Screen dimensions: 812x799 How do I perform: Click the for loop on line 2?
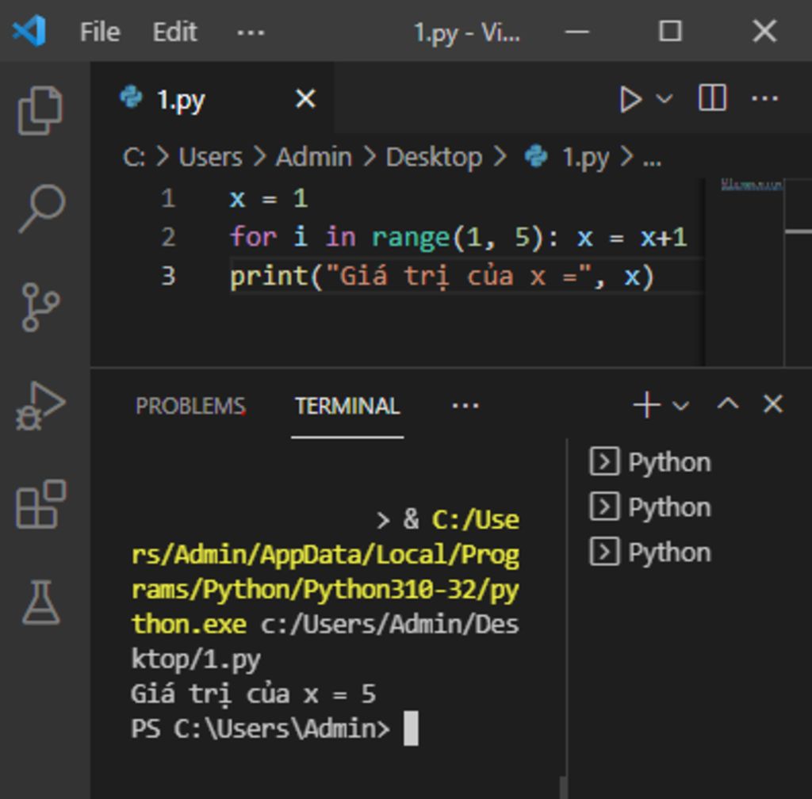point(458,238)
